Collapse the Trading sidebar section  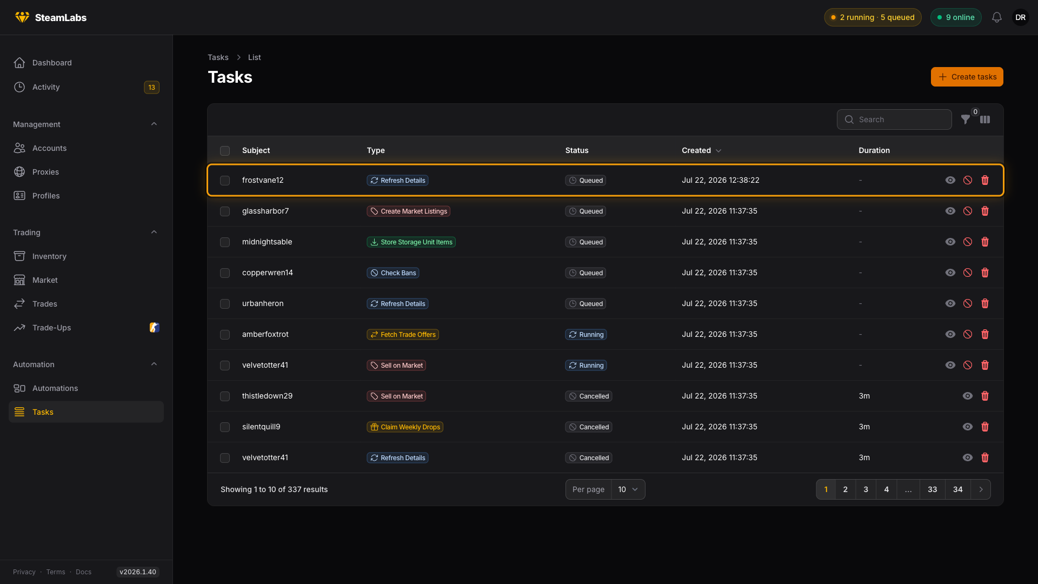(x=154, y=232)
